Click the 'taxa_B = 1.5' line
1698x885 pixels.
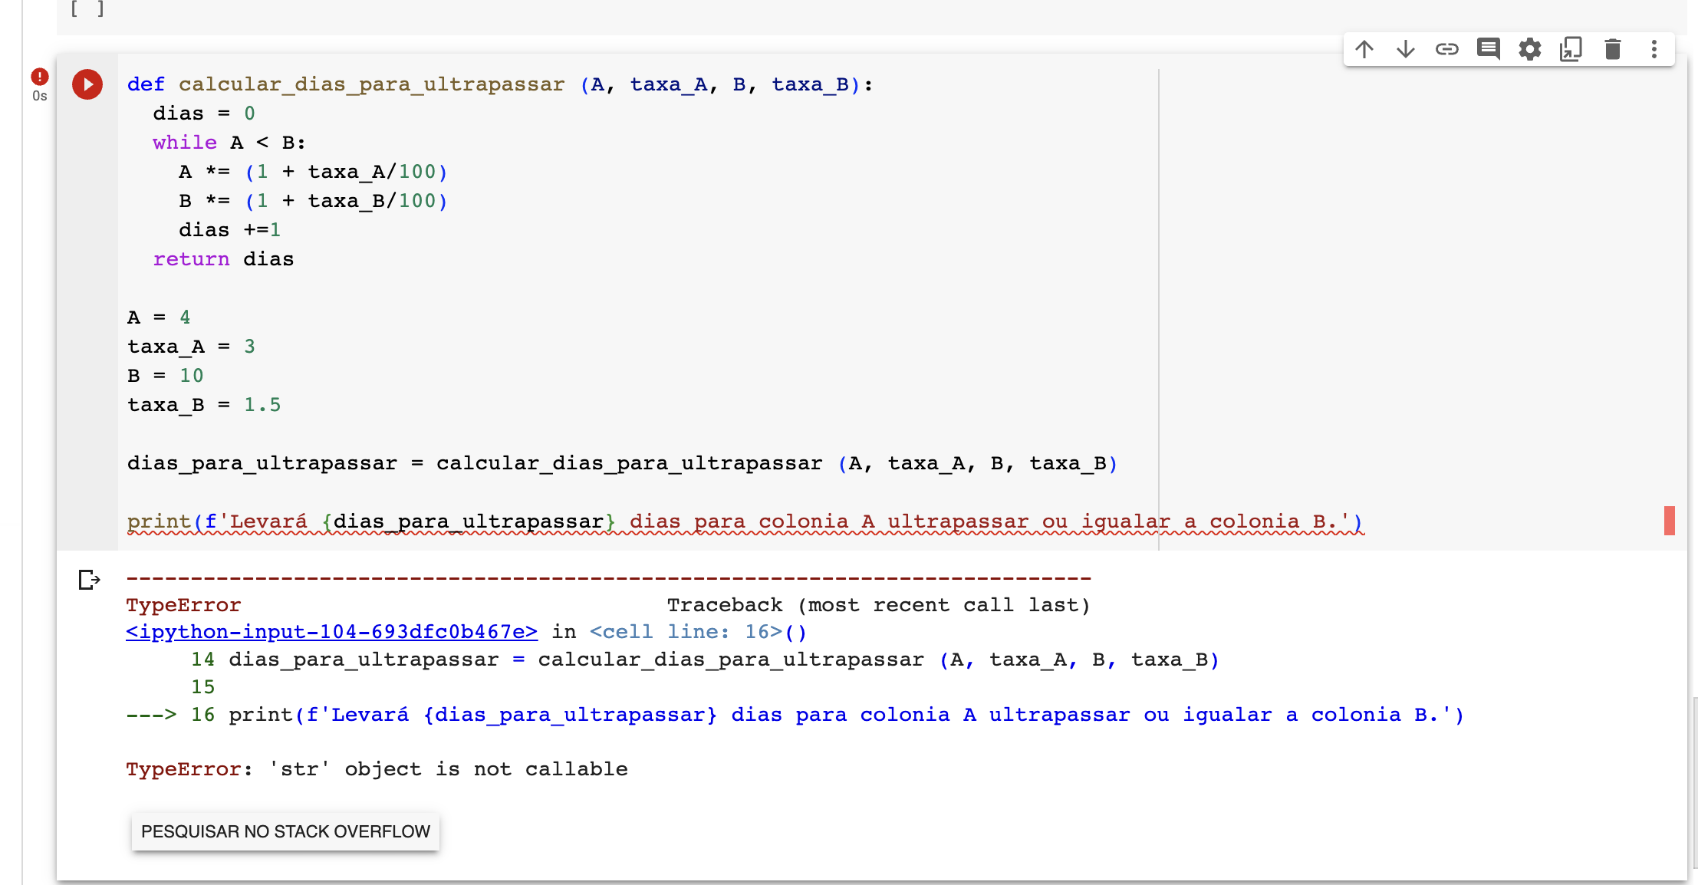204,405
